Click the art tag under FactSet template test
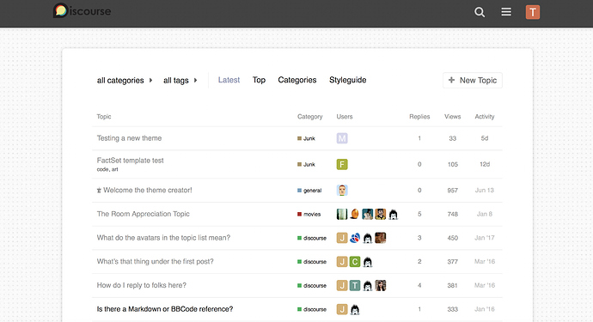Viewport: 593px width, 322px height. [114, 169]
